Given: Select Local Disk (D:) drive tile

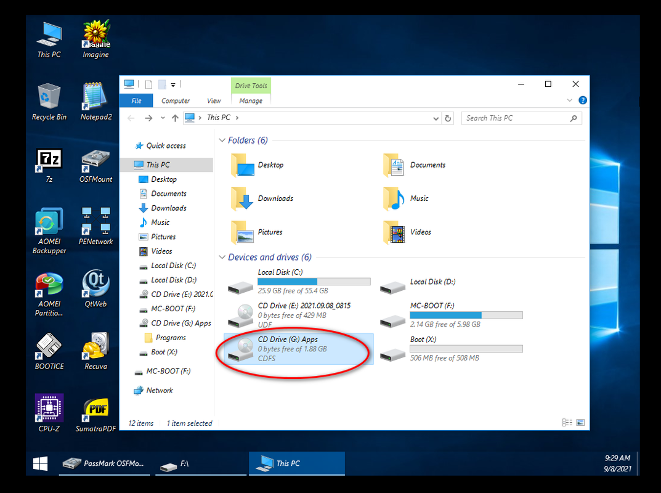Looking at the screenshot, I should [451, 281].
